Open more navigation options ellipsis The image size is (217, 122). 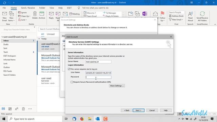coord(30,109)
